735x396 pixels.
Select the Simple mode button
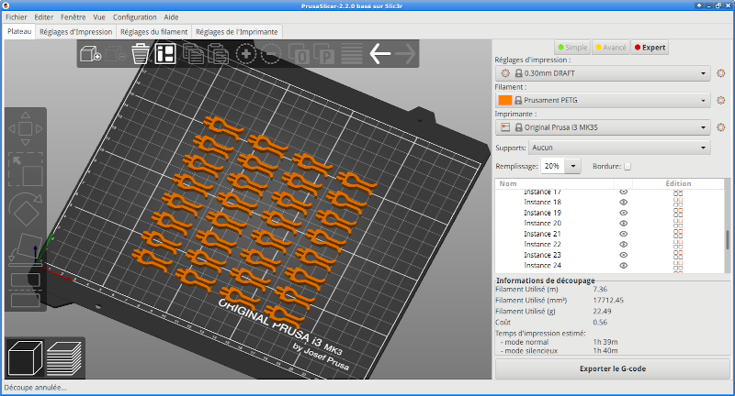click(x=572, y=48)
